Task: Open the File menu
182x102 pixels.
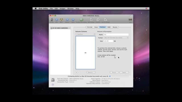Action: [x=51, y=8]
